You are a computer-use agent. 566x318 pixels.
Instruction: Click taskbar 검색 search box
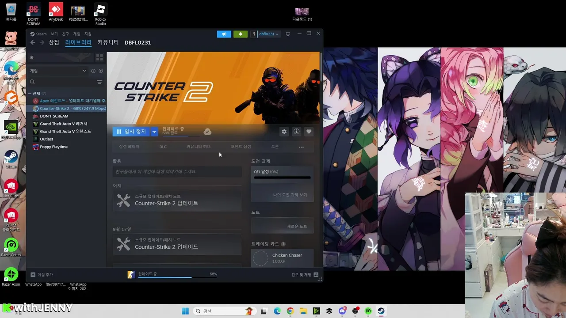pyautogui.click(x=224, y=311)
